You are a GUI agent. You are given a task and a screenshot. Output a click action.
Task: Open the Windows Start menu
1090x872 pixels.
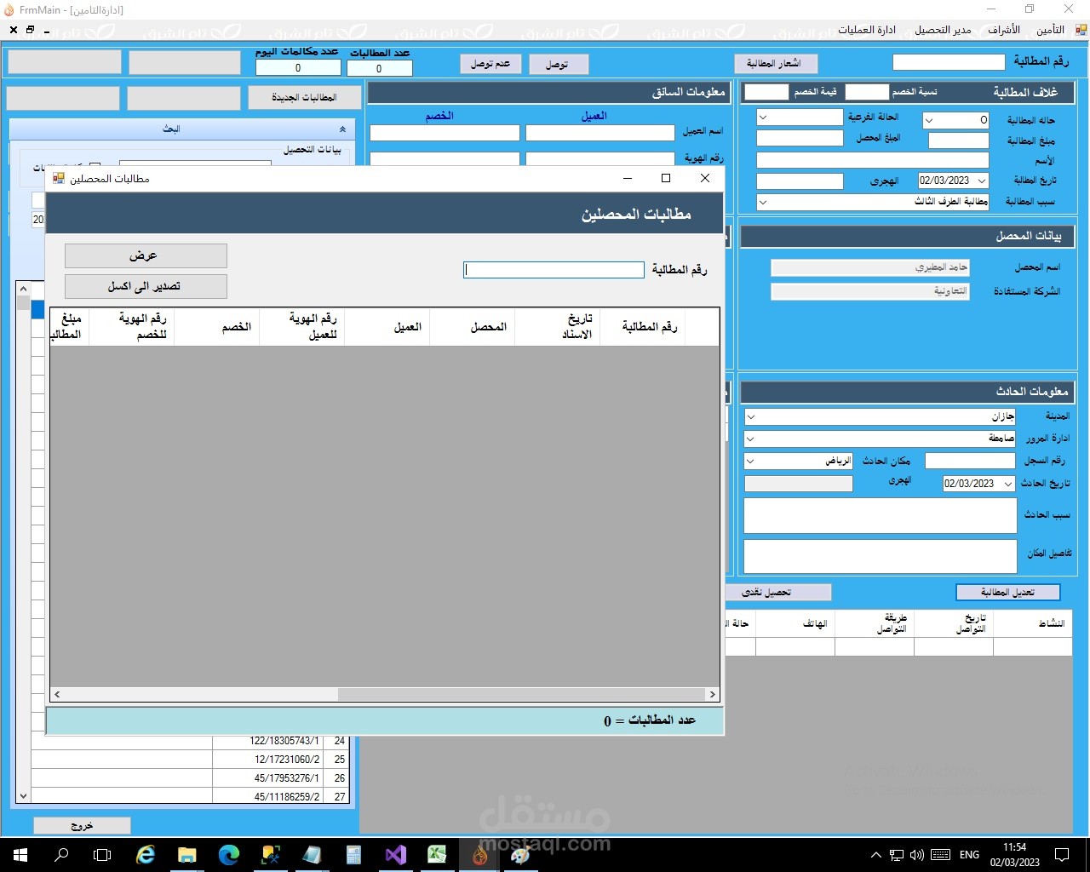click(x=20, y=854)
